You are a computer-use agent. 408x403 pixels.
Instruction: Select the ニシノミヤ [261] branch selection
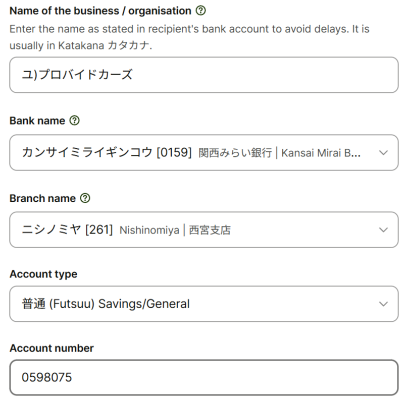click(x=204, y=229)
